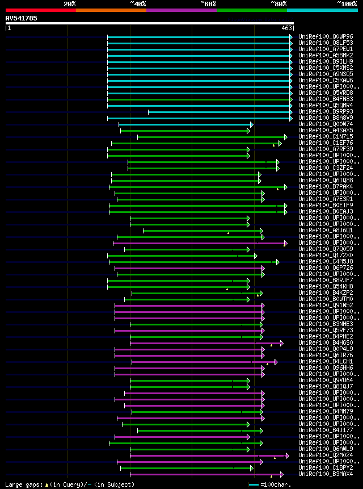
Task: Open UniRef100_Q2M024 entry
Action: click(326, 455)
